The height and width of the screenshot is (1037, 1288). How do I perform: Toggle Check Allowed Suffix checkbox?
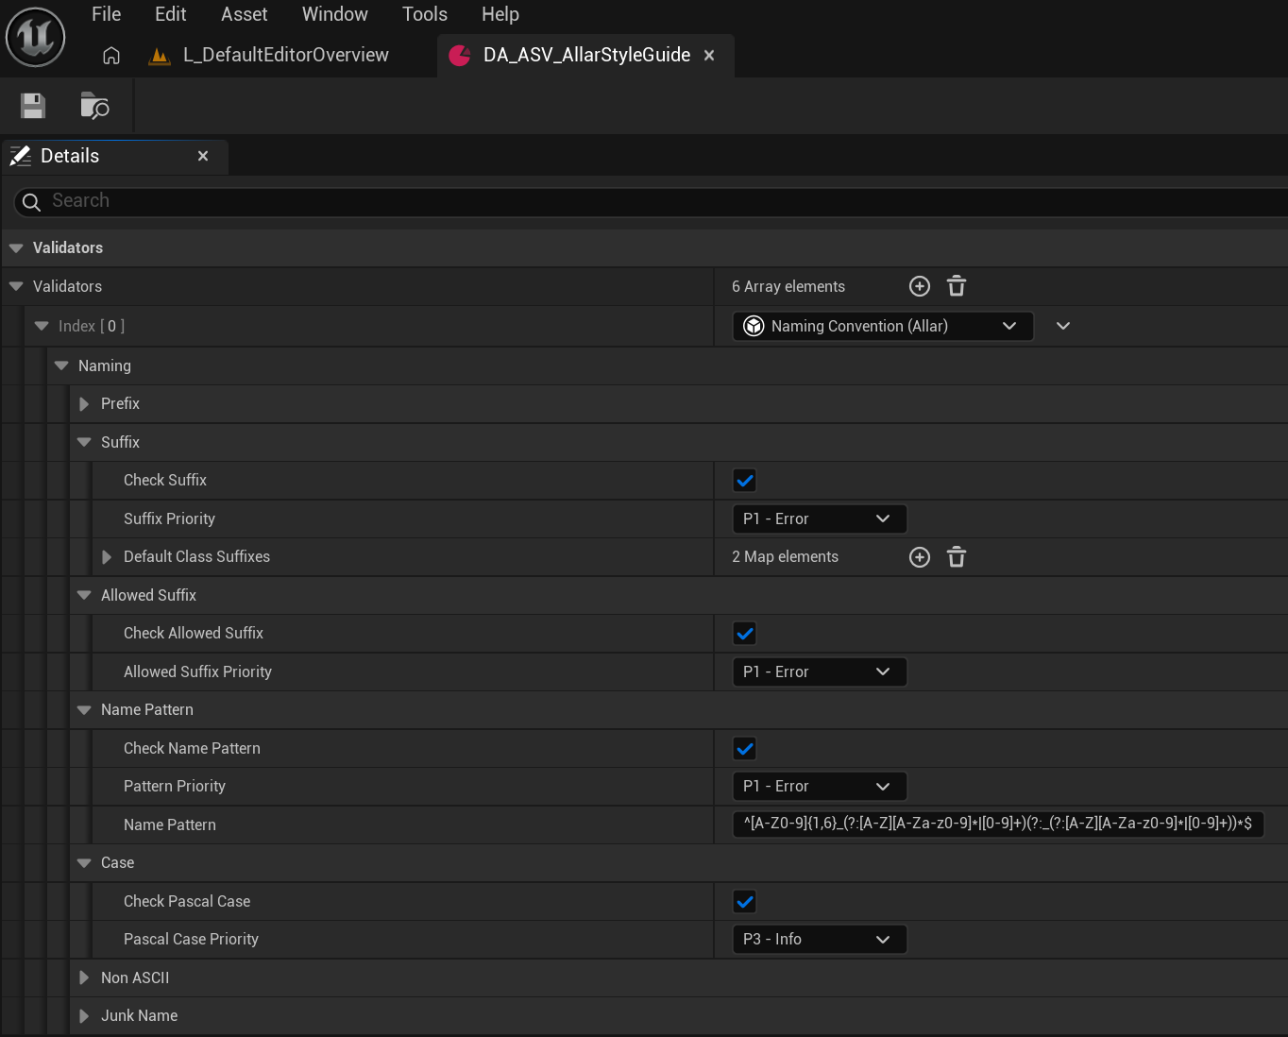pyautogui.click(x=745, y=634)
